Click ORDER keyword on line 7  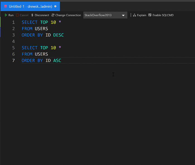coord(28,61)
